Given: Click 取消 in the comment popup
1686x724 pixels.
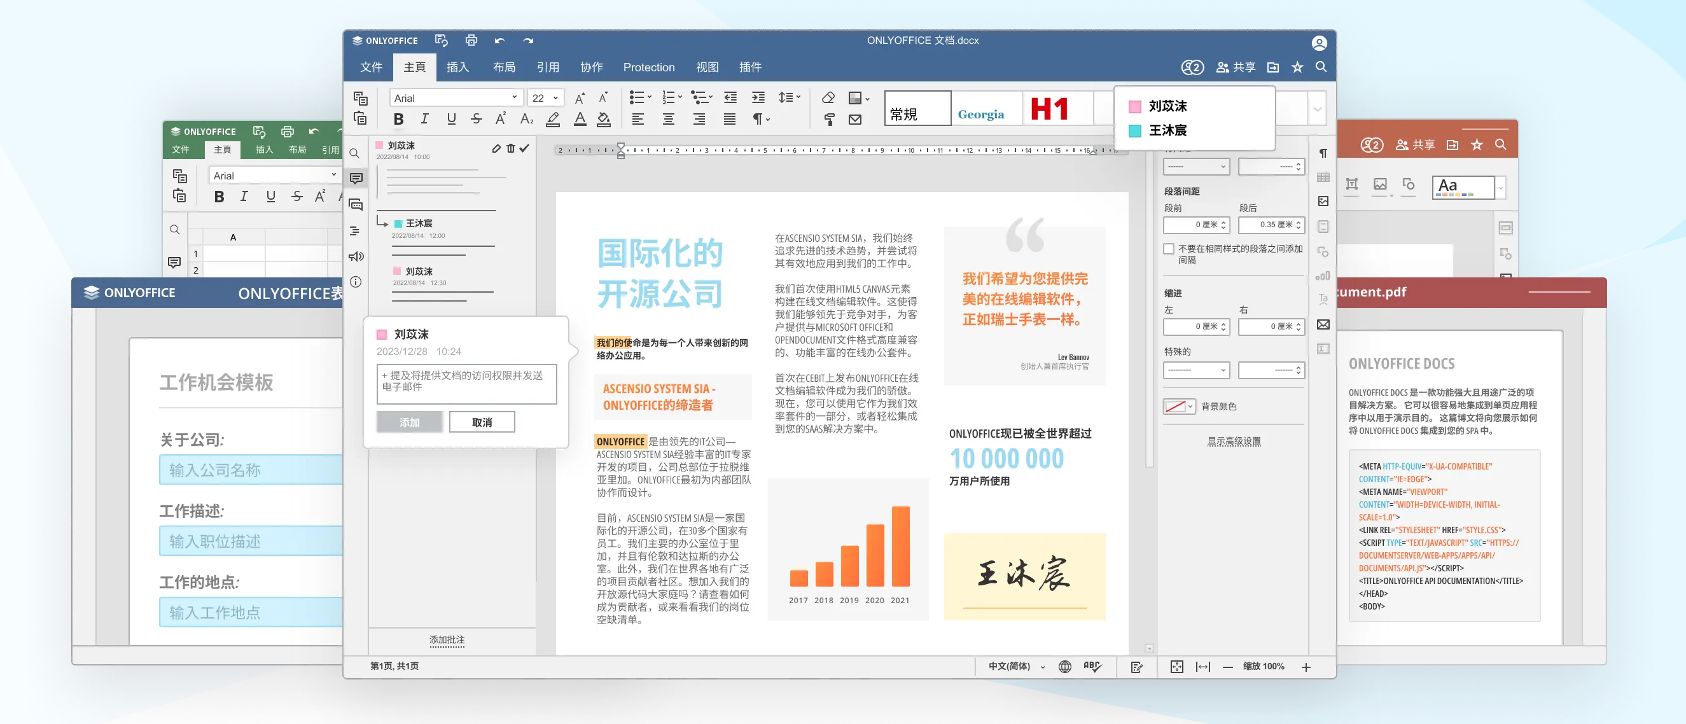Looking at the screenshot, I should click(x=482, y=422).
